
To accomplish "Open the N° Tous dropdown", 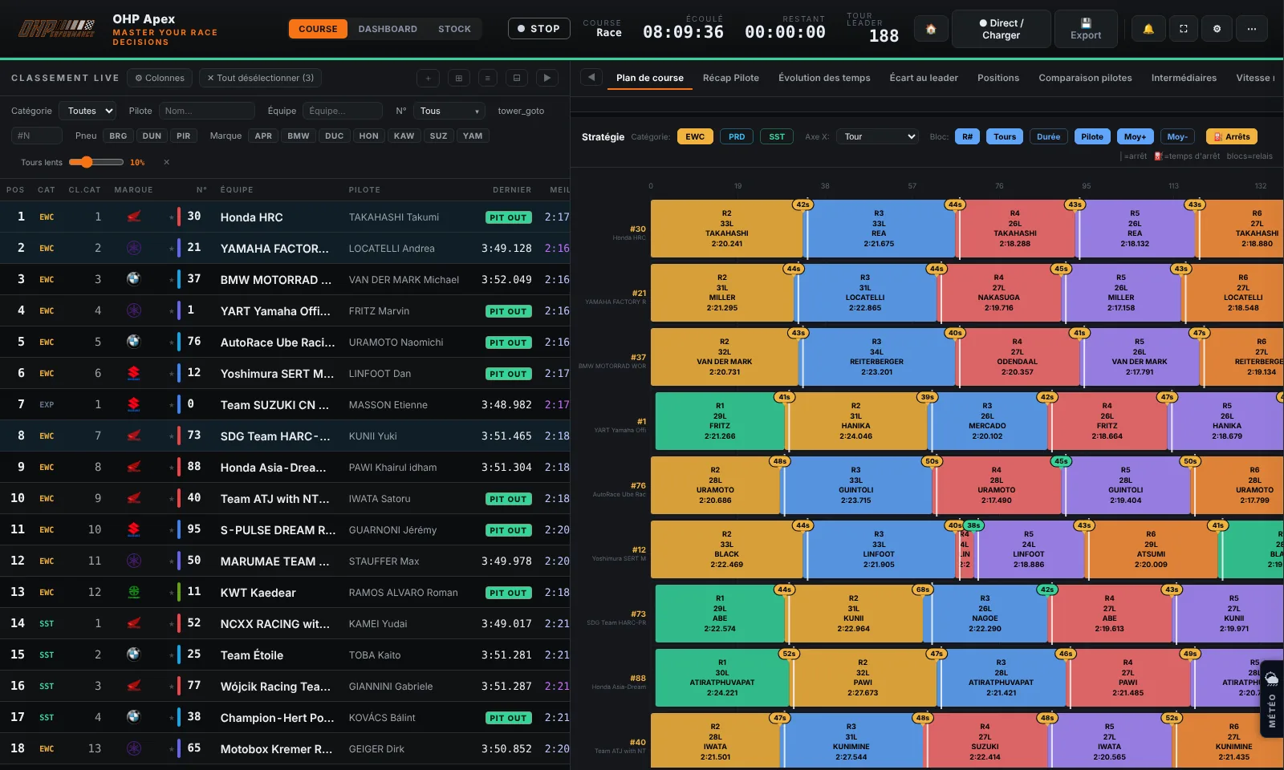I will coord(449,111).
